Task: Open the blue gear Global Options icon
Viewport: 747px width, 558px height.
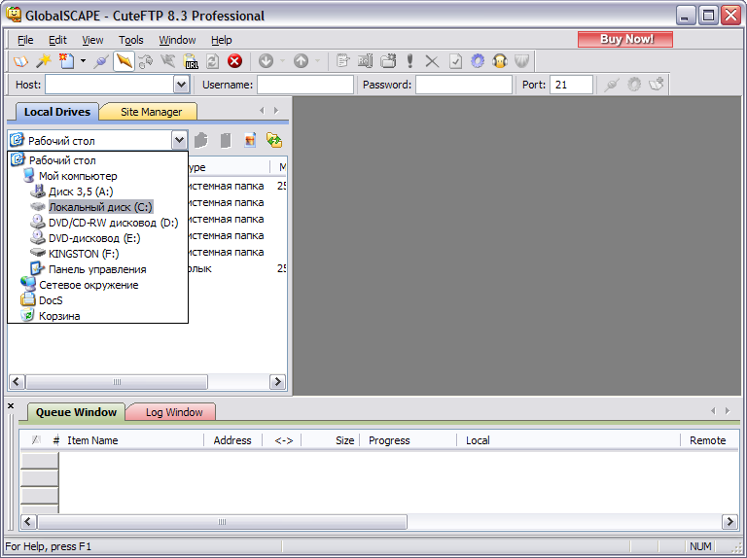Action: tap(478, 61)
